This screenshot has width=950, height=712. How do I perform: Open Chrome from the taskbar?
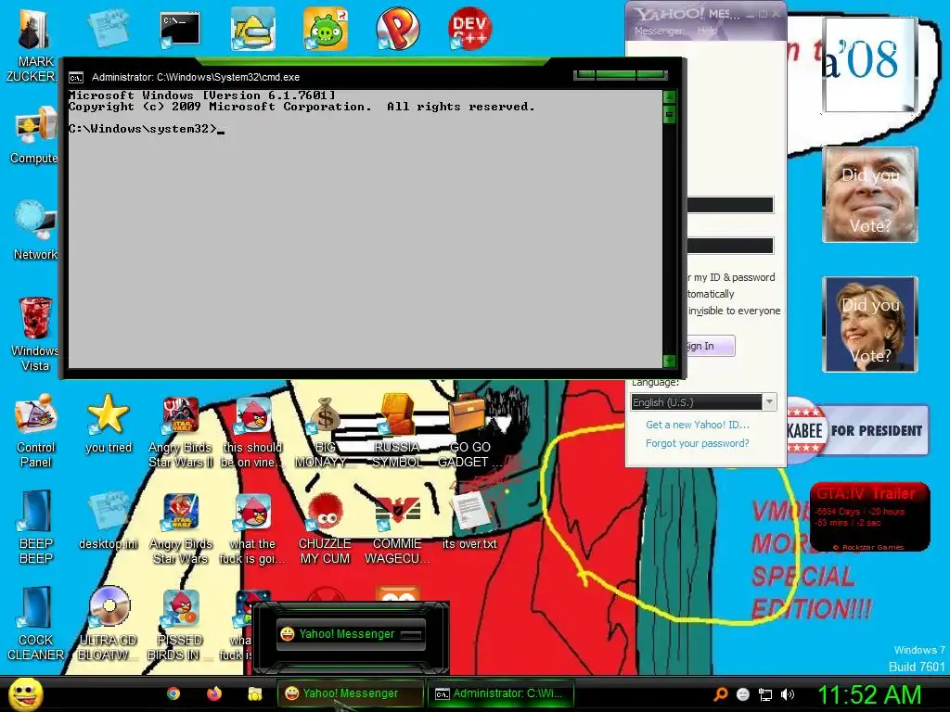coord(173,693)
